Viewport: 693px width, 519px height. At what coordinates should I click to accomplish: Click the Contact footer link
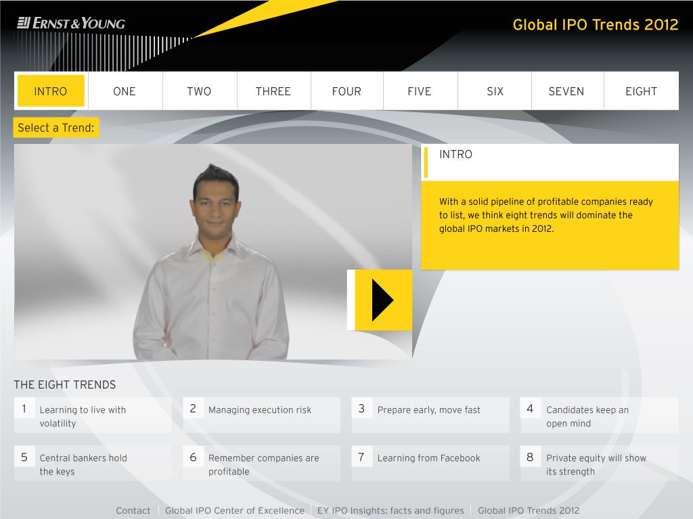coord(133,510)
